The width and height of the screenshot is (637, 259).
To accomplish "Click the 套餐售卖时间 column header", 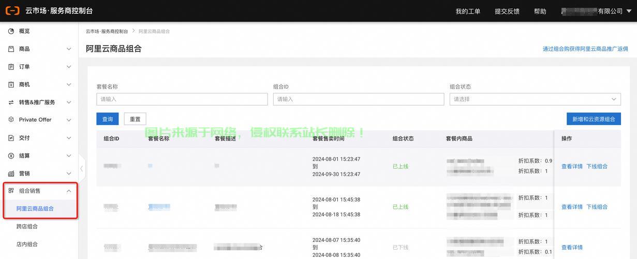I will [328, 139].
